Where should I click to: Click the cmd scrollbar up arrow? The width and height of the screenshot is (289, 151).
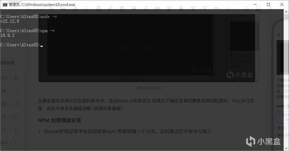click(x=286, y=12)
